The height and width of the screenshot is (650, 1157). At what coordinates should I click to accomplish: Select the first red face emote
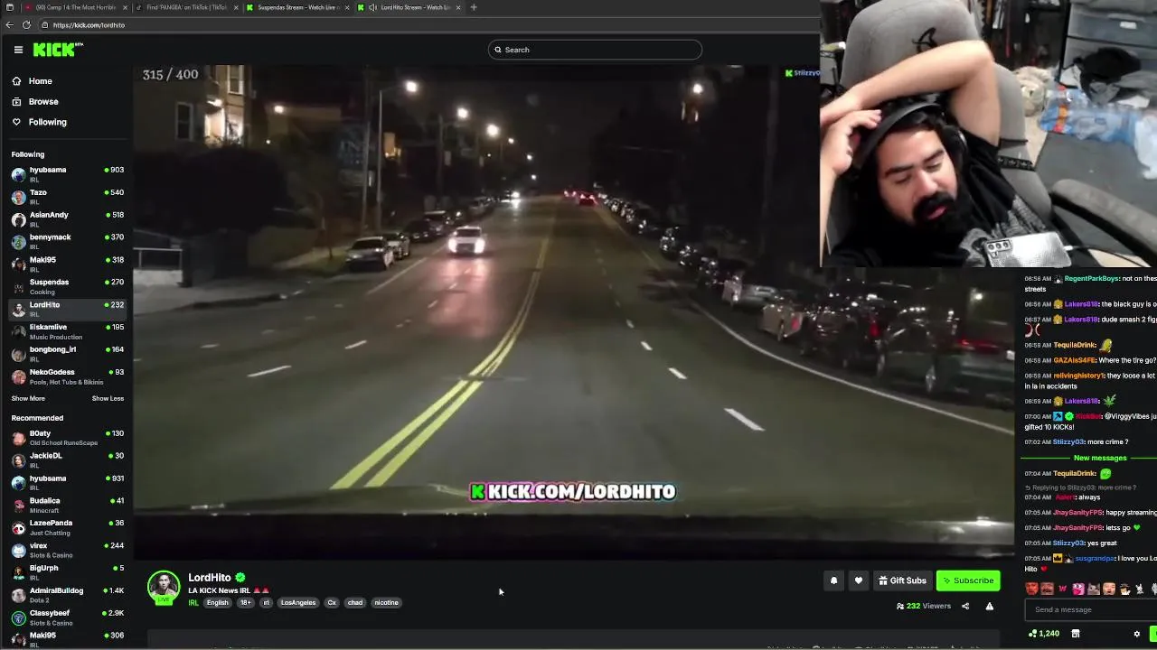click(x=1032, y=589)
